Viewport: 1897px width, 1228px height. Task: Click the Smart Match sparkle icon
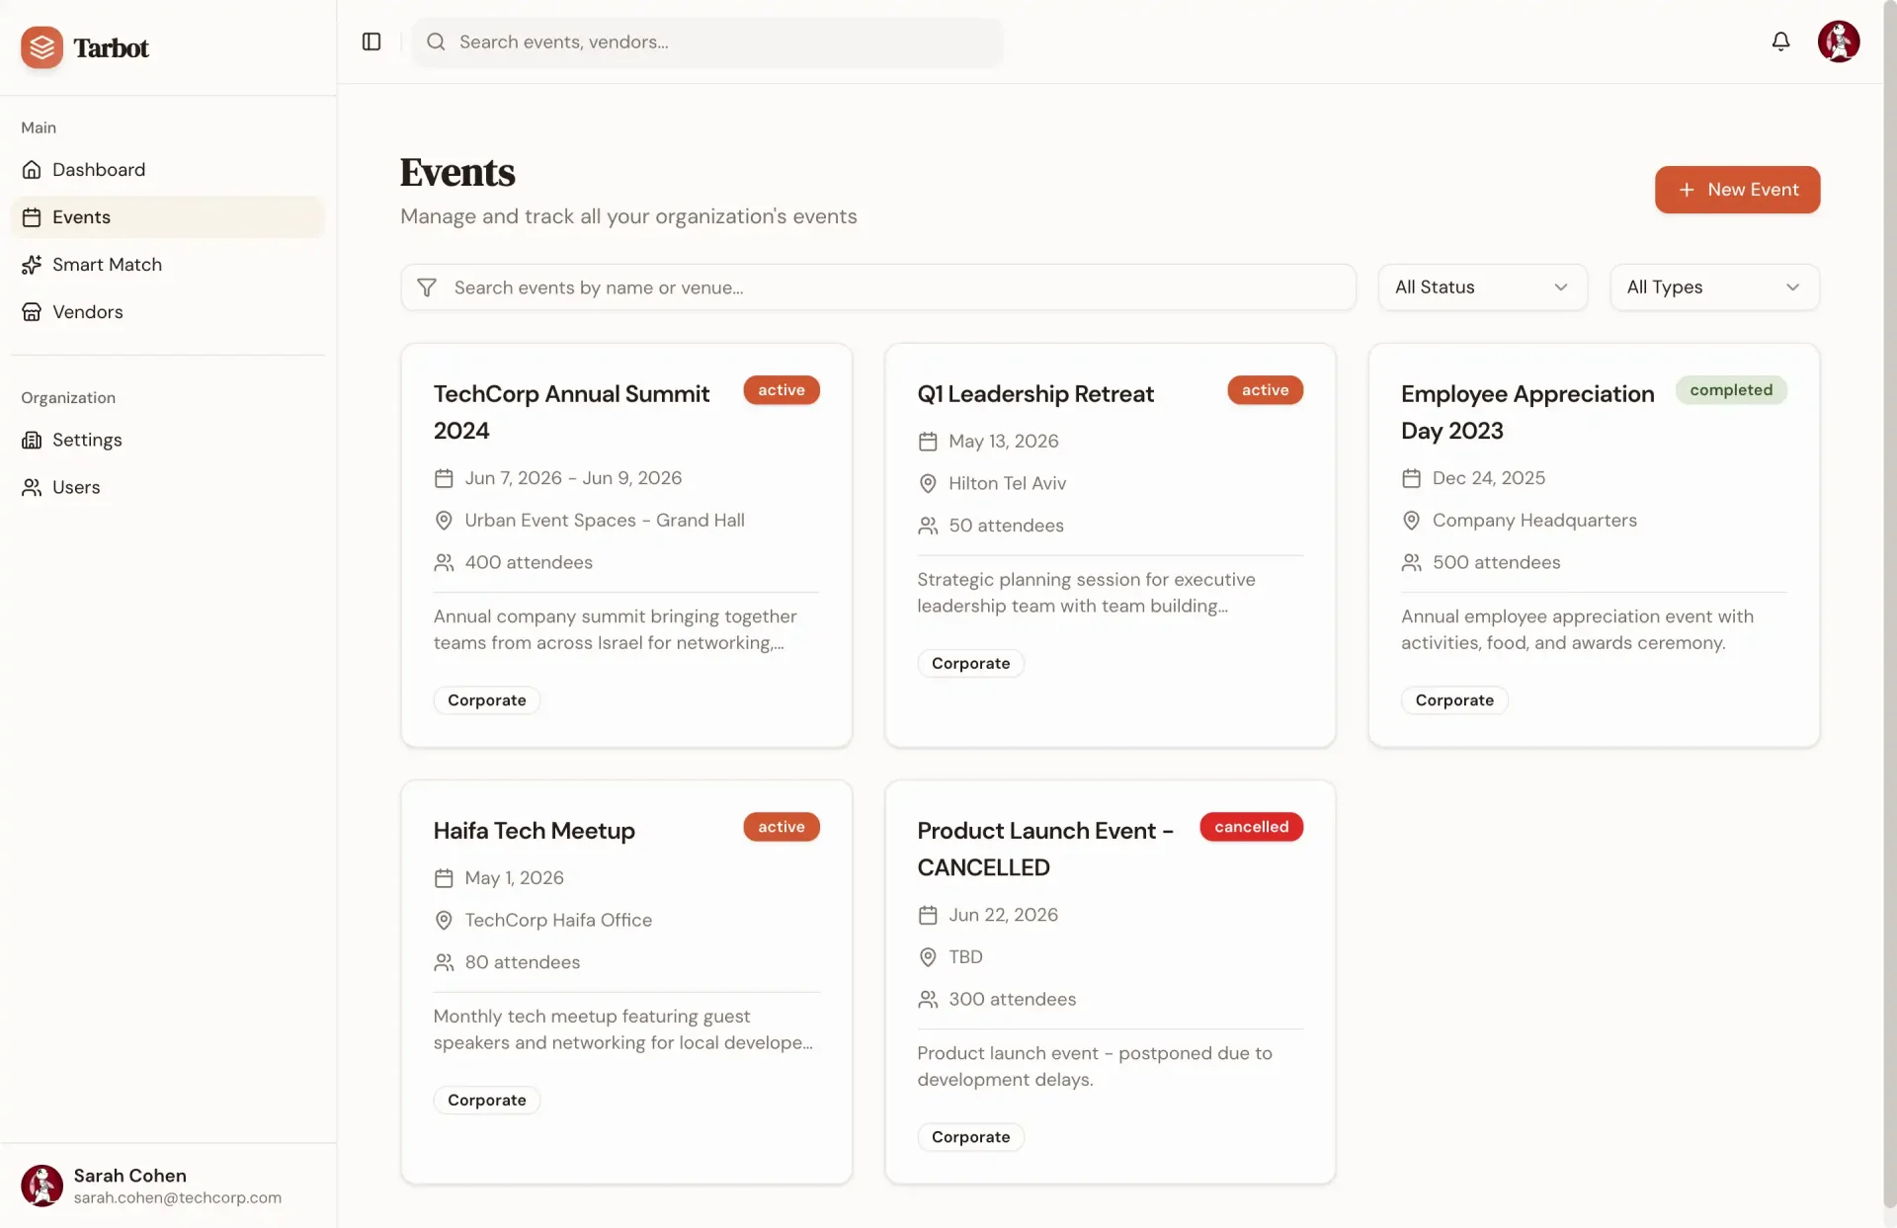[32, 265]
